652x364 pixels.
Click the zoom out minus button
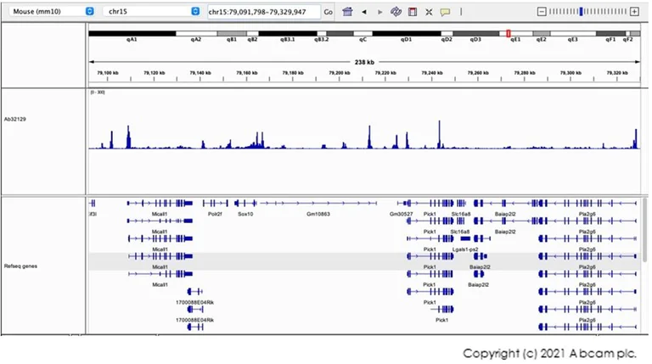542,12
